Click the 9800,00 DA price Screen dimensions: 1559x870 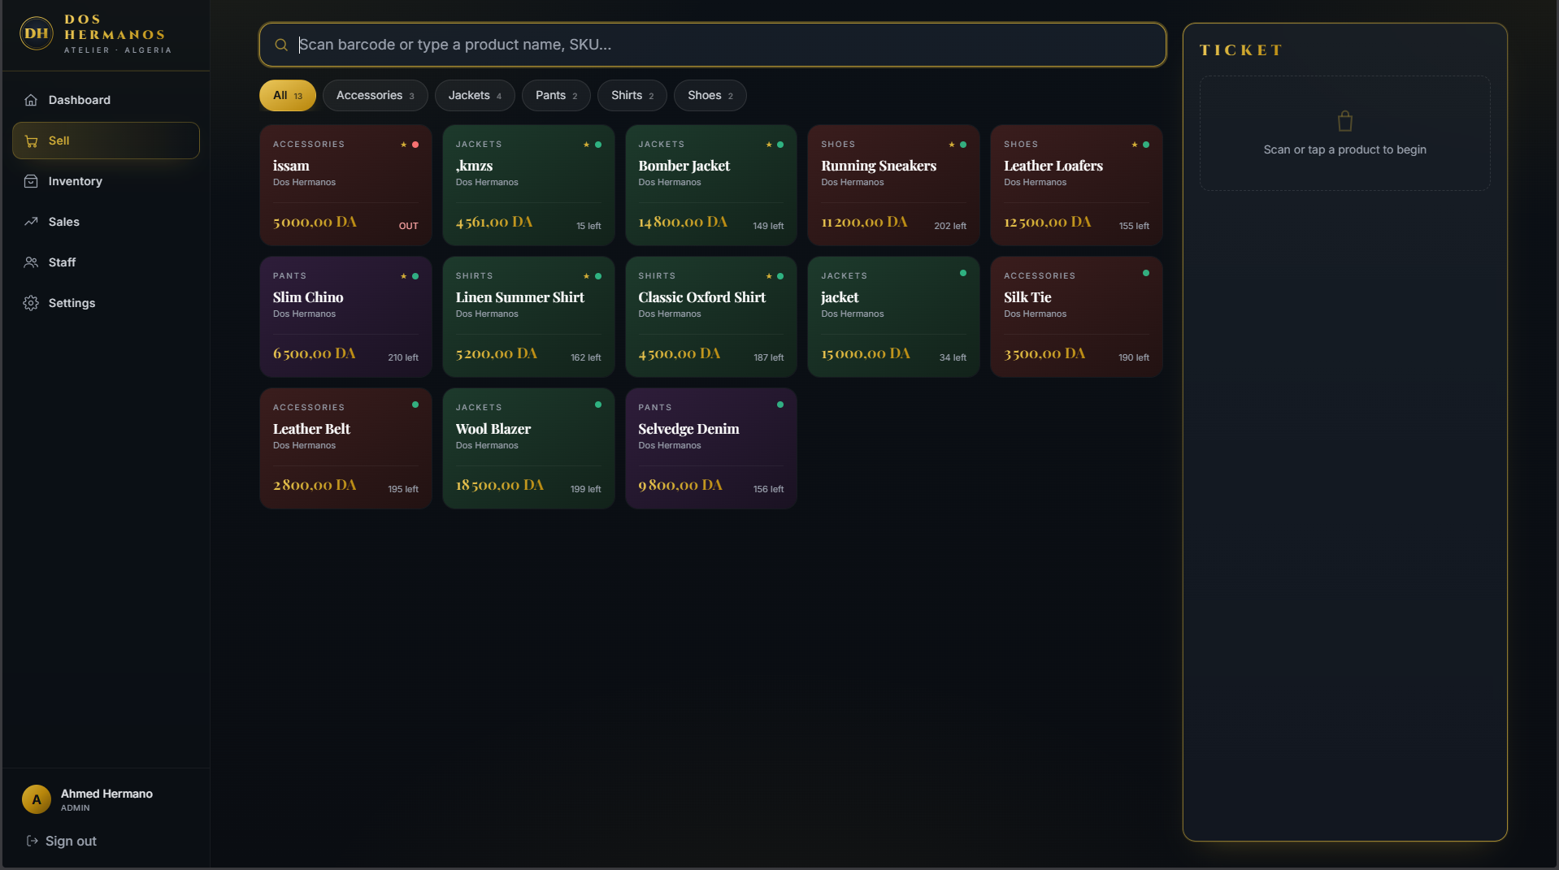tap(680, 485)
